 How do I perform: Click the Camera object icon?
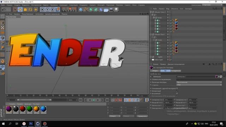111,10
